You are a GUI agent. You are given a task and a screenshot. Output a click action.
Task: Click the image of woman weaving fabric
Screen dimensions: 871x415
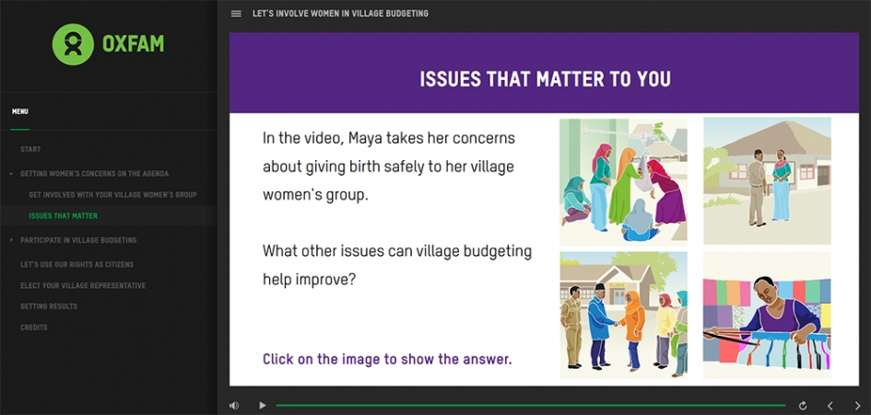tap(767, 315)
